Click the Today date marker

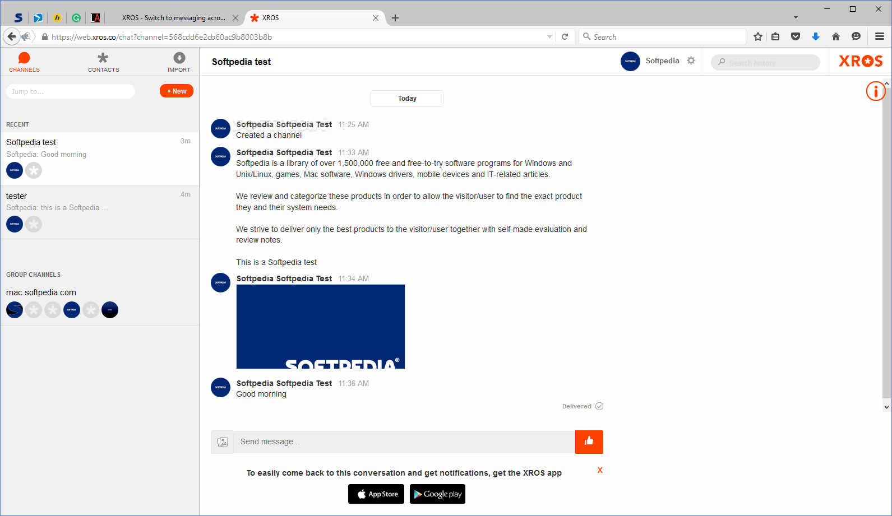coord(407,99)
